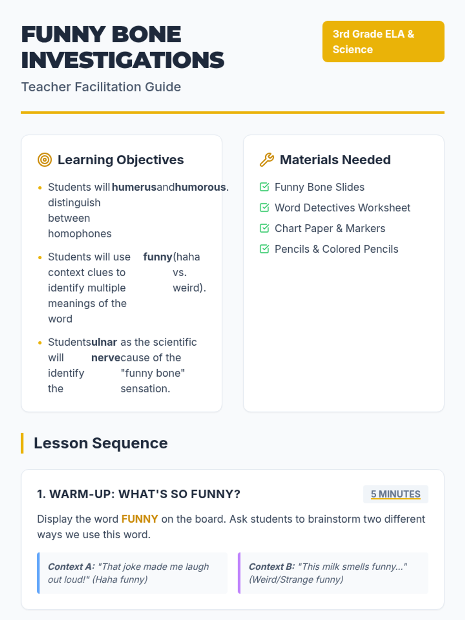The image size is (465, 620).
Task: Toggle the Word Detectives Worksheet checkbox
Action: point(264,208)
